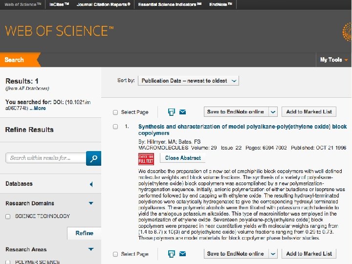Open Journal Citation Reports in top bar

(104, 4)
